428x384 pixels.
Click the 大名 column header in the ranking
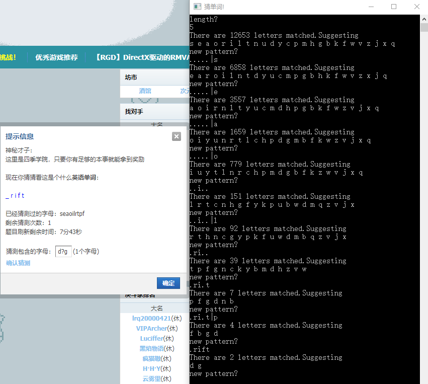(x=157, y=309)
